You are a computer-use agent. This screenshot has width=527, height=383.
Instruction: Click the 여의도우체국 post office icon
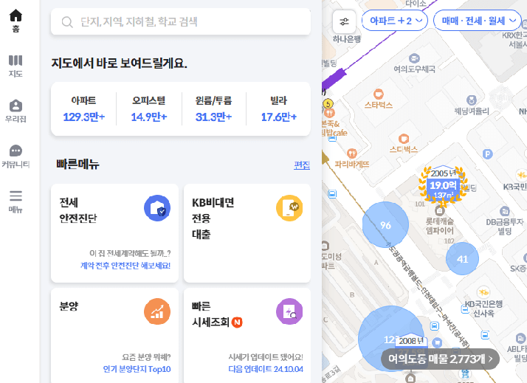click(x=414, y=58)
